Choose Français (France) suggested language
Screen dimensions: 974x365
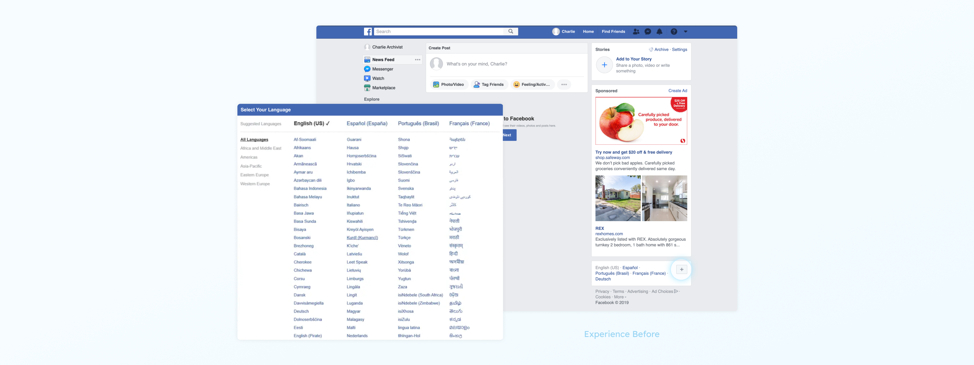click(469, 123)
